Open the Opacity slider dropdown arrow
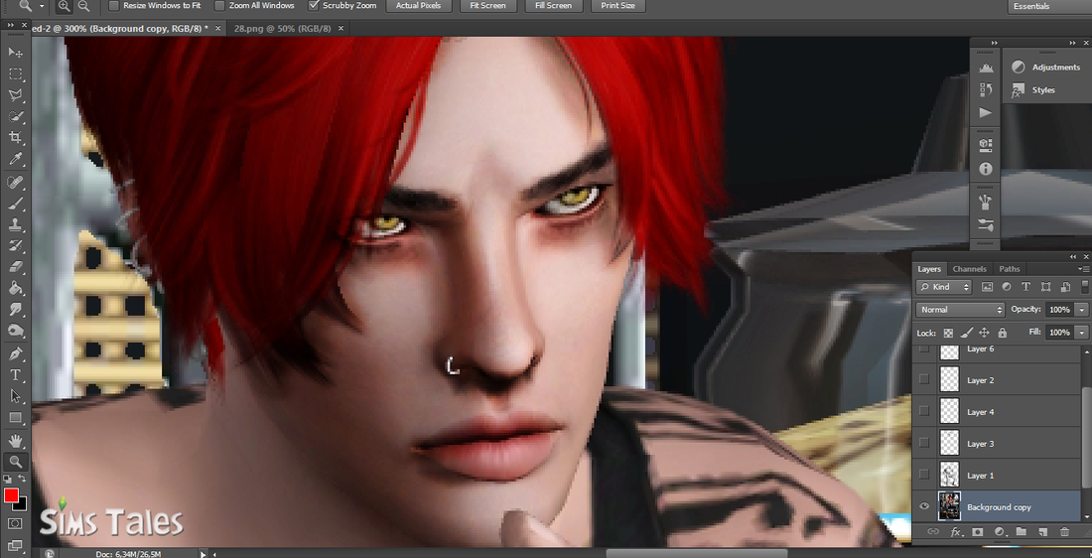Image resolution: width=1092 pixels, height=558 pixels. pos(1081,310)
